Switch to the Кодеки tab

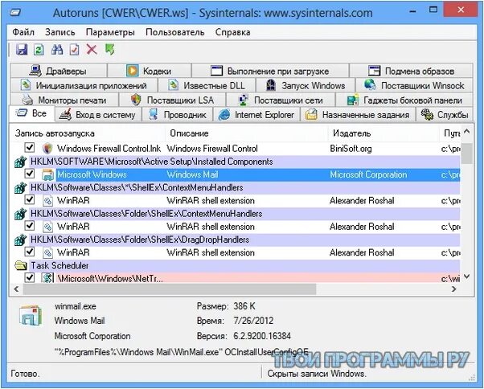[x=150, y=71]
